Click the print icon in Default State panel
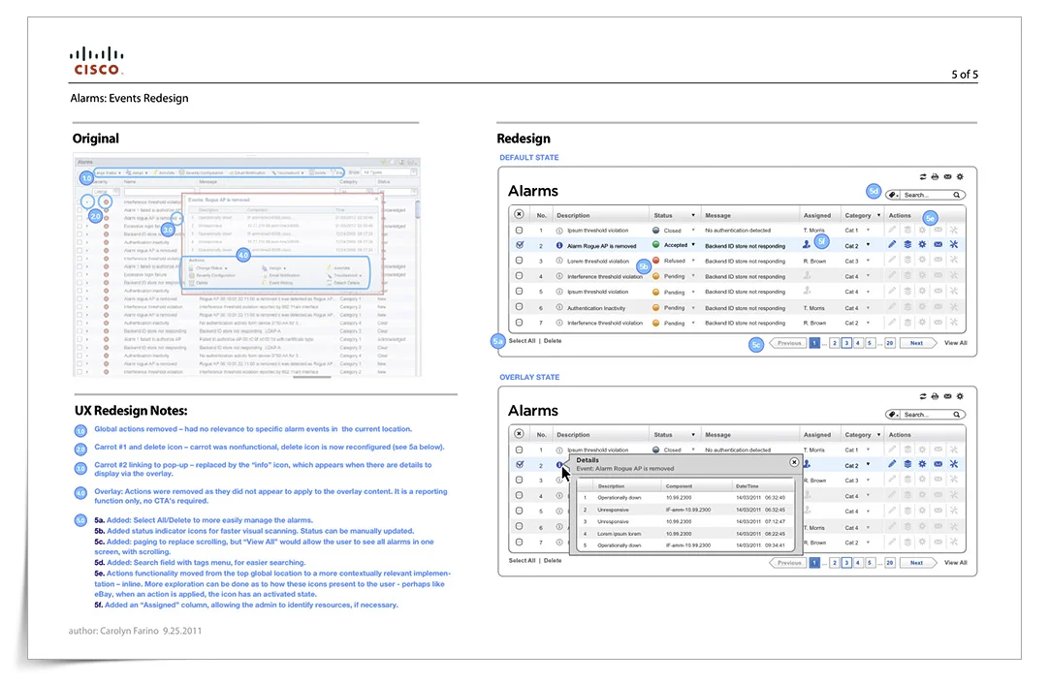 tap(935, 176)
